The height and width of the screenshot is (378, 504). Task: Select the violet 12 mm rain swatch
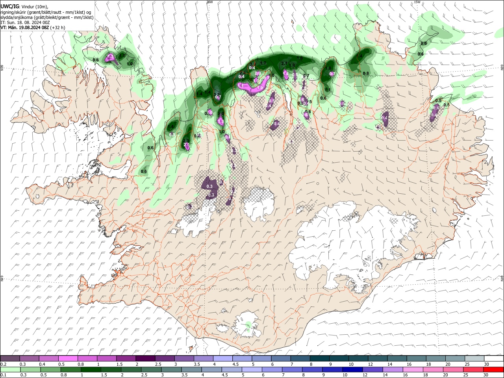372,370
